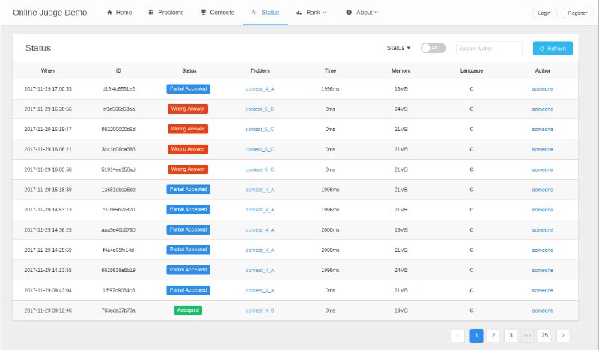Open the Problems menu item
The width and height of the screenshot is (599, 350).
point(165,13)
